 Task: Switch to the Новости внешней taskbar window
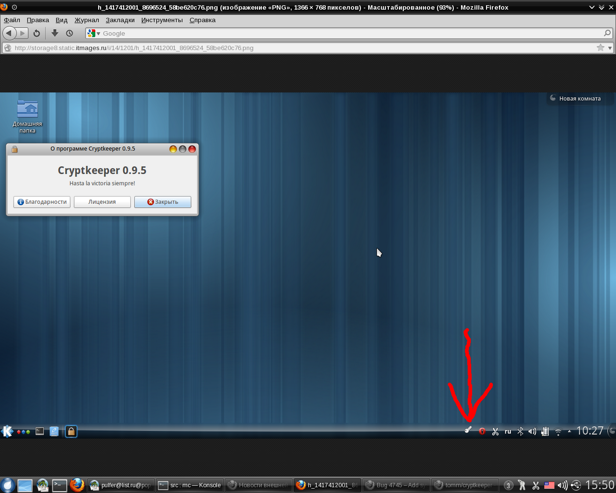pyautogui.click(x=259, y=485)
